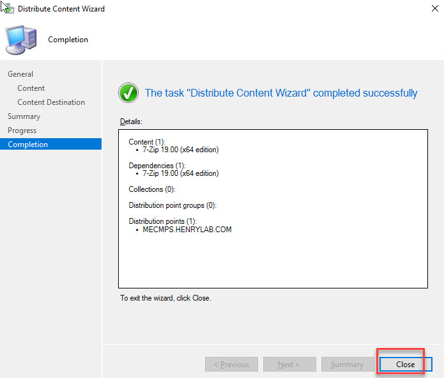This screenshot has width=444, height=378.
Task: Click the 7-Zip entry under Dependencies (1)
Action: click(181, 173)
